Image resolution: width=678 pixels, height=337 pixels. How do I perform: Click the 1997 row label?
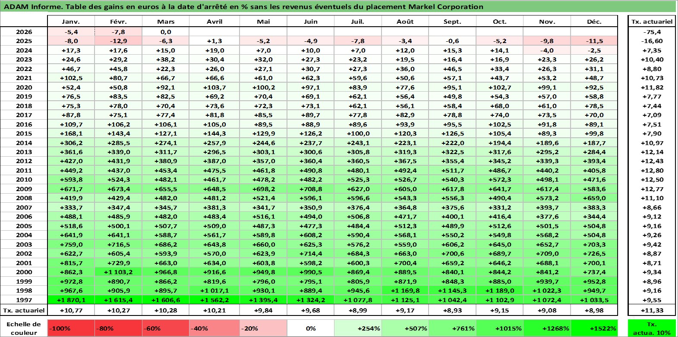(x=24, y=300)
